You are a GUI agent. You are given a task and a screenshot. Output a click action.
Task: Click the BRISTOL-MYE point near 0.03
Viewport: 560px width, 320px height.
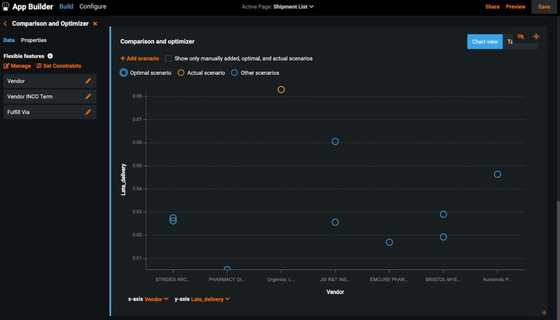point(443,215)
